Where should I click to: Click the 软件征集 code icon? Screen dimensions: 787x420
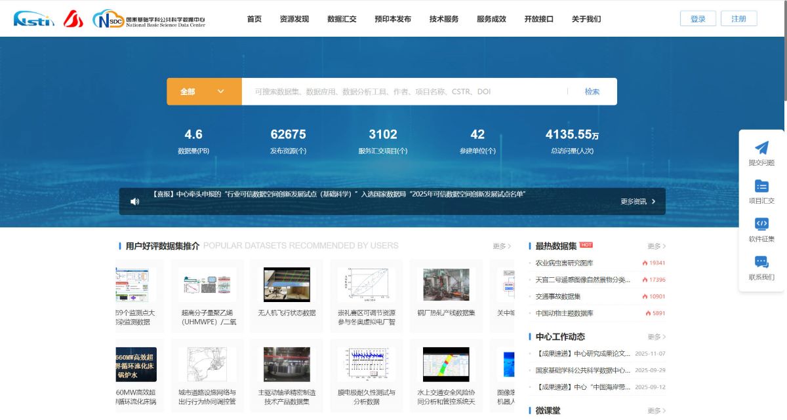tap(761, 224)
